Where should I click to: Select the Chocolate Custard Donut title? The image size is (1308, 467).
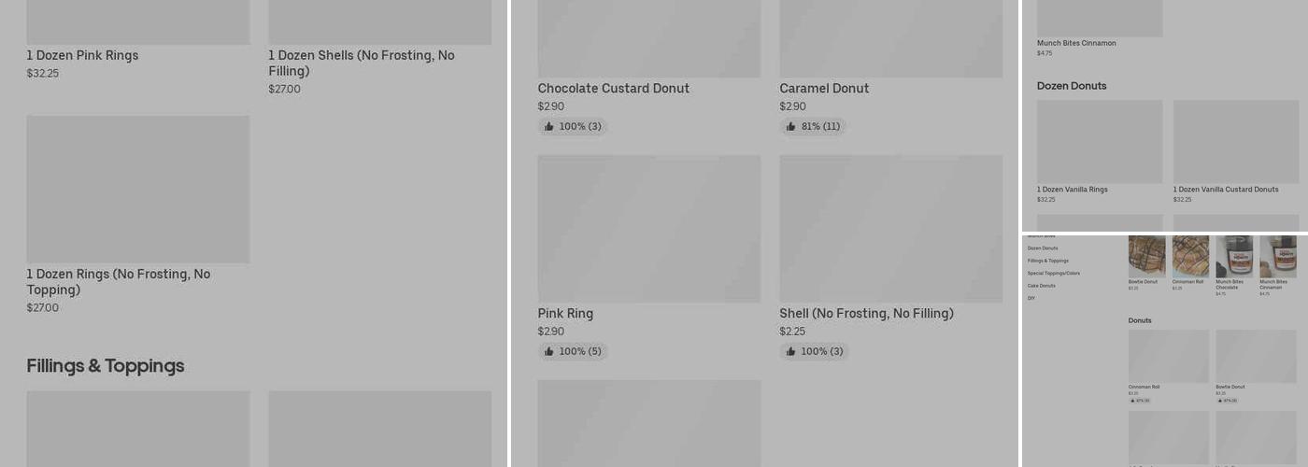[x=613, y=89]
